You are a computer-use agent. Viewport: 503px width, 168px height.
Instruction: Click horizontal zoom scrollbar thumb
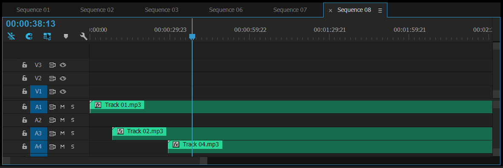click(105, 161)
